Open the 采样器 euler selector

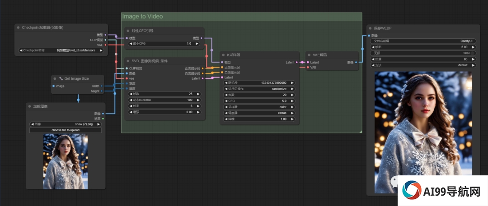tap(259, 107)
